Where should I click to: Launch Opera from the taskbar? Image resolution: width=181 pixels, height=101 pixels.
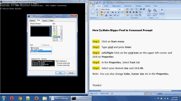[12, 98]
